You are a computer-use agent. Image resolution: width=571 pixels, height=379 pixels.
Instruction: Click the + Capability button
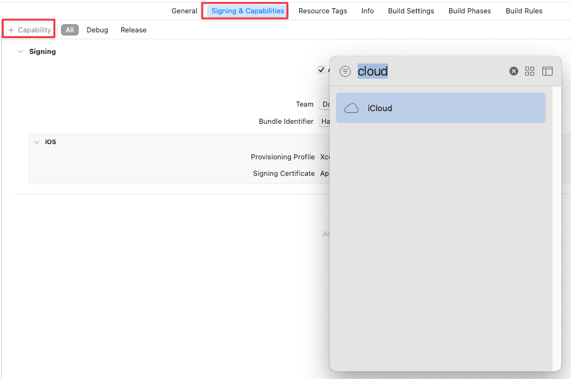[x=29, y=30]
